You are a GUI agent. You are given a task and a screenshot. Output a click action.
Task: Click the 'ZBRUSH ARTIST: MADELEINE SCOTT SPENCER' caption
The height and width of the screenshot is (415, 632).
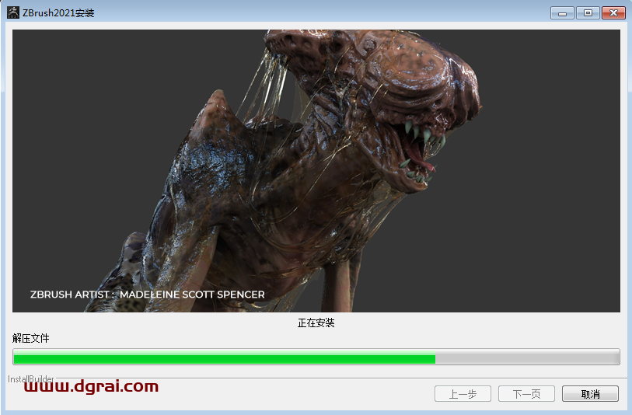click(148, 295)
